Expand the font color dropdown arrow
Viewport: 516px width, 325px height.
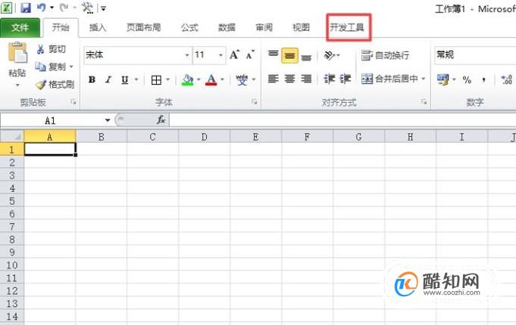(223, 80)
